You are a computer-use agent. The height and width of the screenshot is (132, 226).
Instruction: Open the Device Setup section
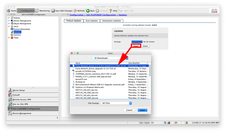point(33,90)
